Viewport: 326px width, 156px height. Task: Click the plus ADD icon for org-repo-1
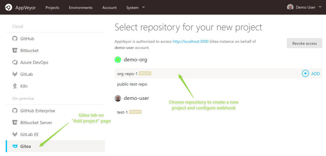click(305, 73)
